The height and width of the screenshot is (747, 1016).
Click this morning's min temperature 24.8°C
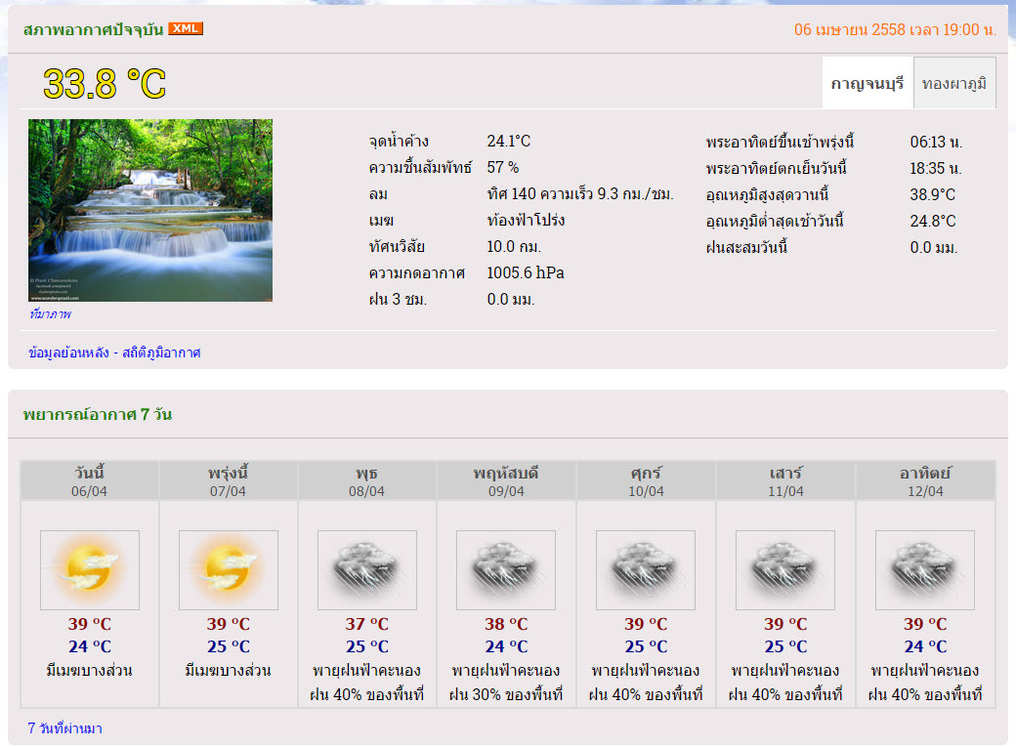(932, 221)
